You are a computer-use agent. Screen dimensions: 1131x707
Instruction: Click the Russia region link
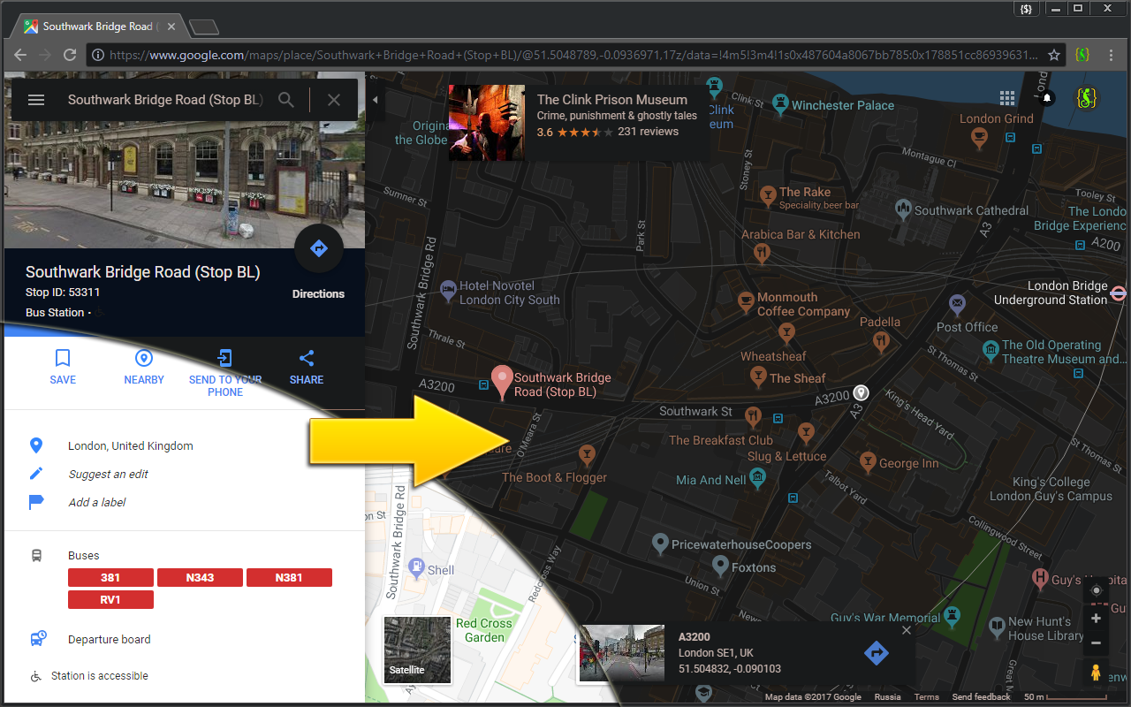[887, 697]
